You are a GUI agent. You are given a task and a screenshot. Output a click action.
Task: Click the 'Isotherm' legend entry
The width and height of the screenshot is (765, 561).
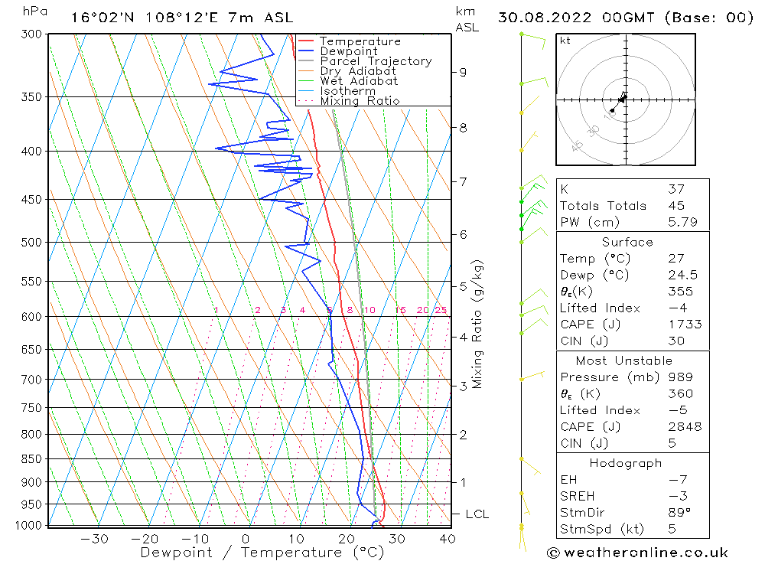(x=348, y=91)
